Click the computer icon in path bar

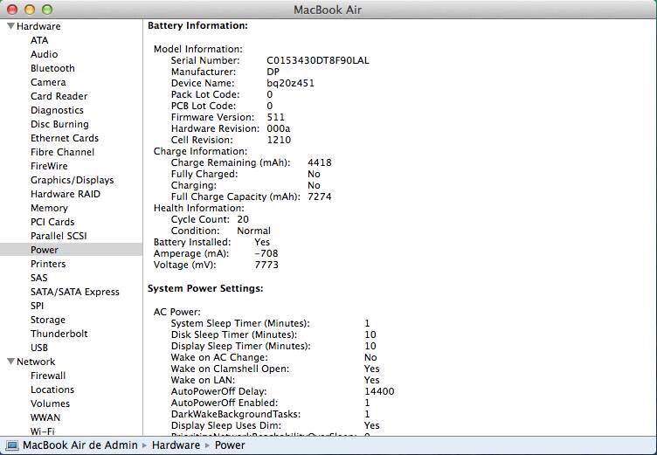pos(11,445)
